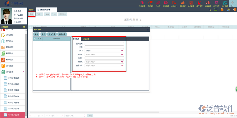The width and height of the screenshot is (237, 118).
Task: Click the records-per-page stepper arrows
Action: pyautogui.click(x=84, y=116)
